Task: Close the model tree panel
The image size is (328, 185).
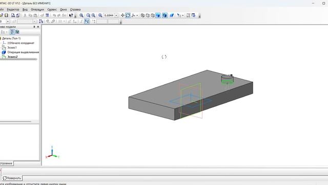Action: (x=38, y=27)
